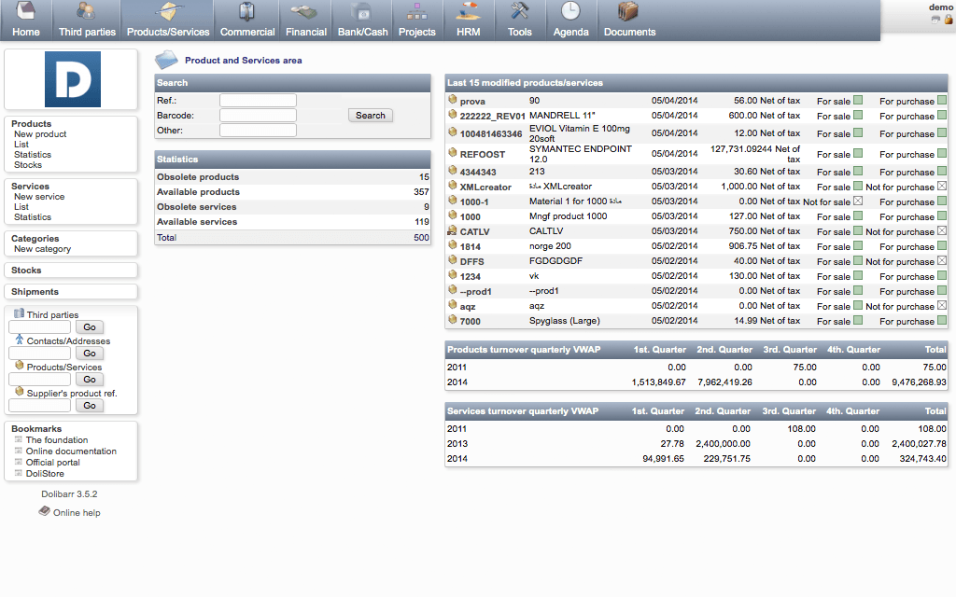Focus the Barcode search field
This screenshot has height=597, width=956.
[258, 116]
